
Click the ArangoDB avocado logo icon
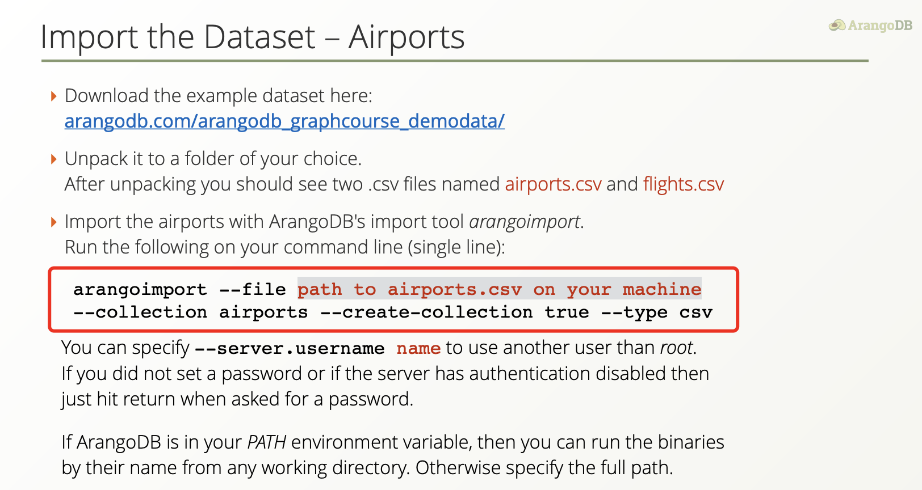837,25
